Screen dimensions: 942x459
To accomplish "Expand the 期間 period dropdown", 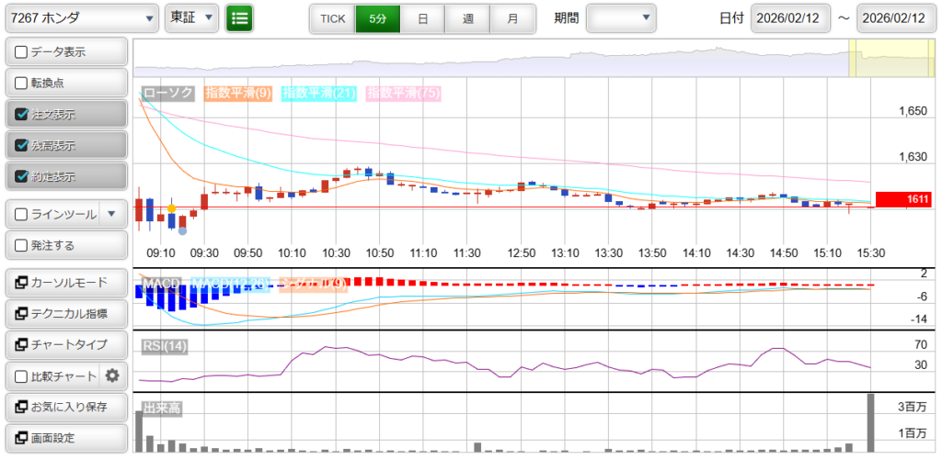I will click(x=621, y=17).
